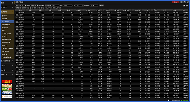Open the help question mark icon
This screenshot has height=102, width=190.
click(x=181, y=2)
